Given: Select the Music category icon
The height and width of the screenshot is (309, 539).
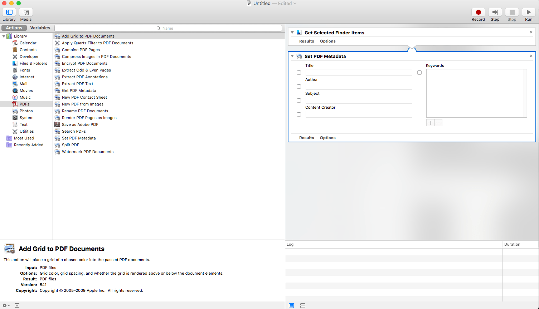Looking at the screenshot, I should [x=15, y=97].
